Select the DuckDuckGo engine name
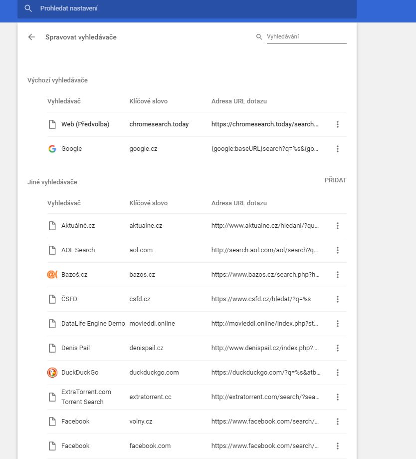Viewport: 416px width, 459px height. [80, 373]
